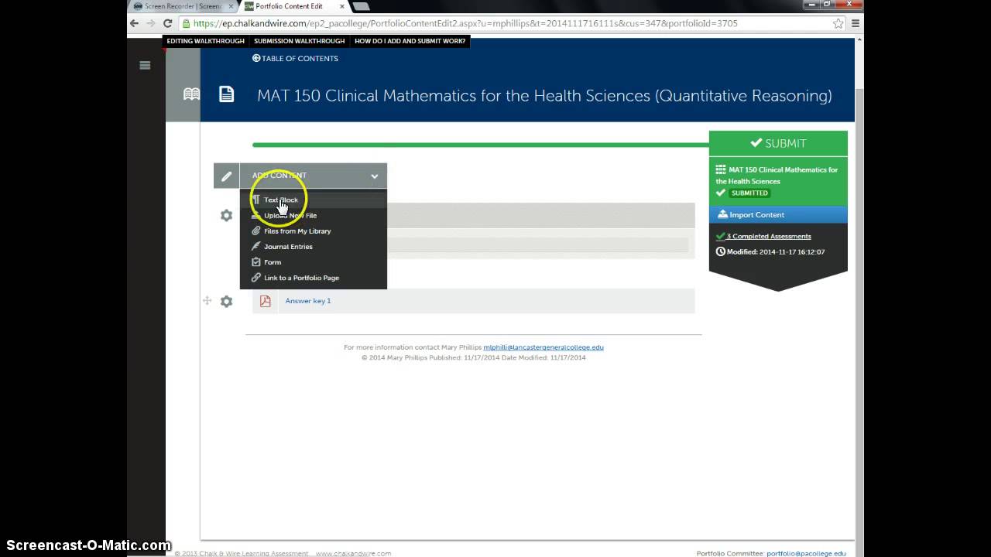The width and height of the screenshot is (991, 557).
Task: Click the MAT 150 Clinical Mathematics sidebar title
Action: [x=777, y=175]
